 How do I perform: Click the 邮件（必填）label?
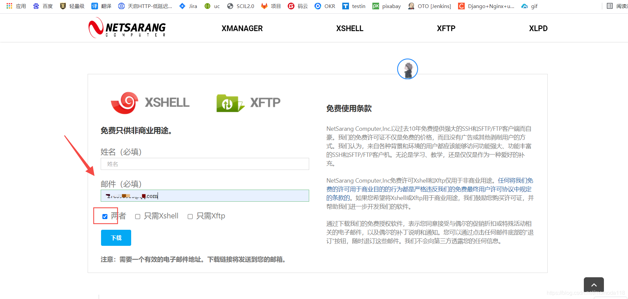(x=121, y=184)
